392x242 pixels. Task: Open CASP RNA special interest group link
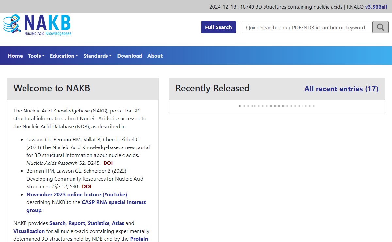(x=86, y=206)
